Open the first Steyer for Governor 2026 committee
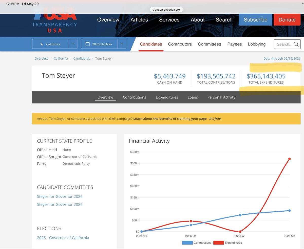This screenshot has height=249, width=304. coord(60,196)
